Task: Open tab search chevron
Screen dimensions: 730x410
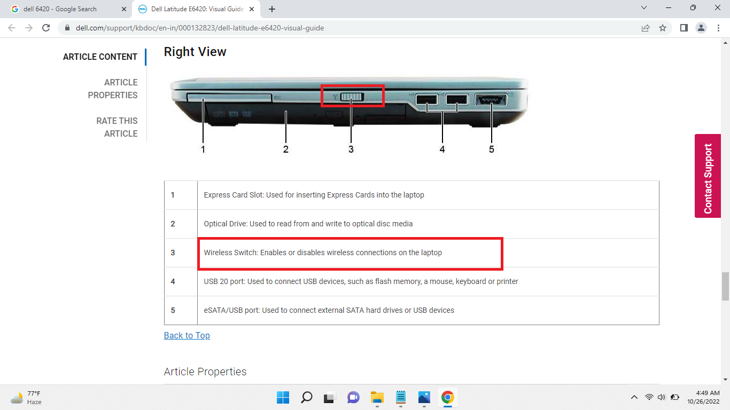Action: pyautogui.click(x=644, y=8)
